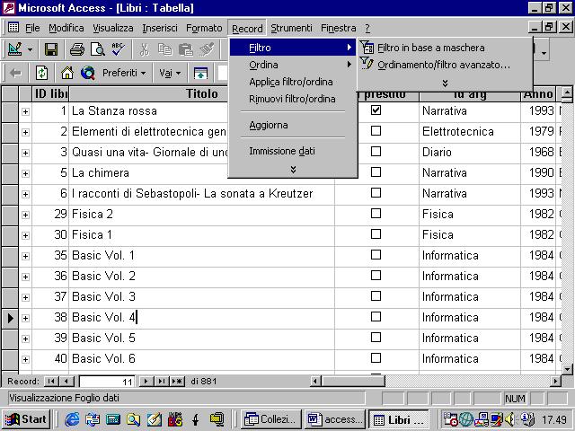Click the Search the Web icon
The width and height of the screenshot is (575, 431).
[88, 73]
